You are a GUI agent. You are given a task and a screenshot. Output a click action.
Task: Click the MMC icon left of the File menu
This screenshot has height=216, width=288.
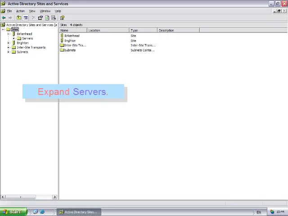(x=3, y=11)
